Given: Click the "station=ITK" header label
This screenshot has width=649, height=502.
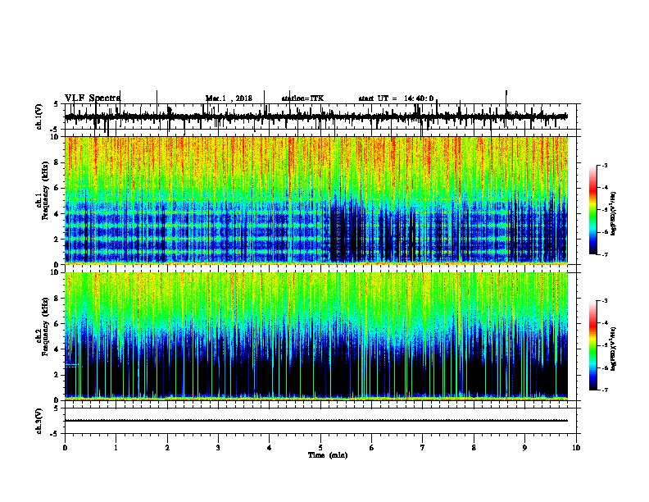Looking at the screenshot, I should tap(302, 98).
